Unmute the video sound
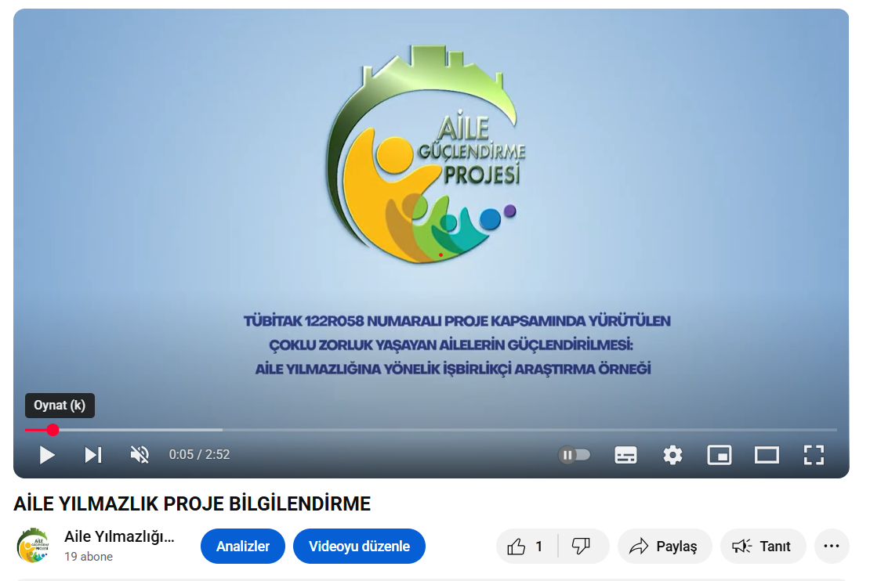This screenshot has height=581, width=870. tap(140, 455)
